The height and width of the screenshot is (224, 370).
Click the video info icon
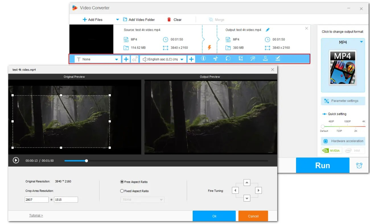click(203, 59)
